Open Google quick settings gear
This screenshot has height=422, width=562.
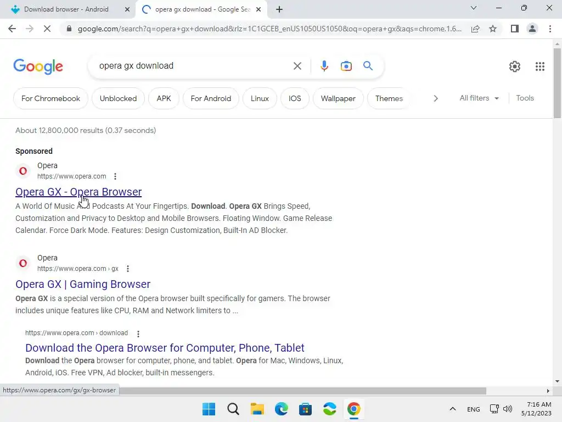click(x=515, y=66)
